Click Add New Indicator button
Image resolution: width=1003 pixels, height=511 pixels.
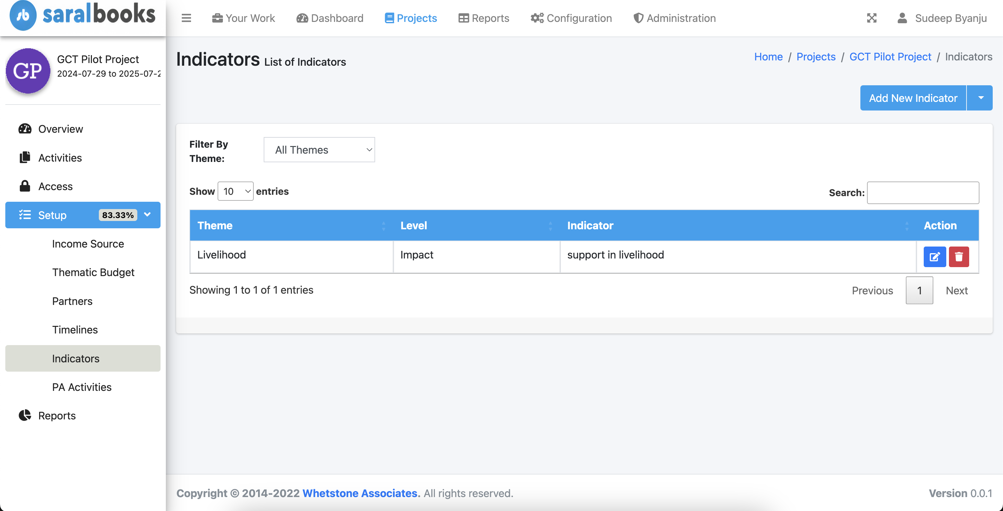[x=913, y=98]
